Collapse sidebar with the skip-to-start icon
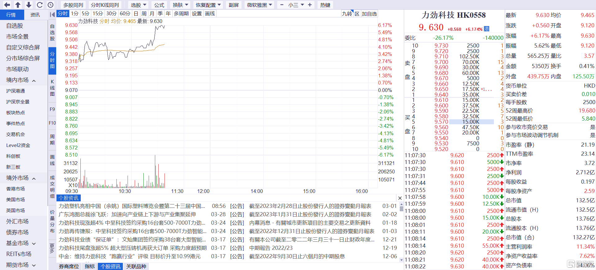 52,15
